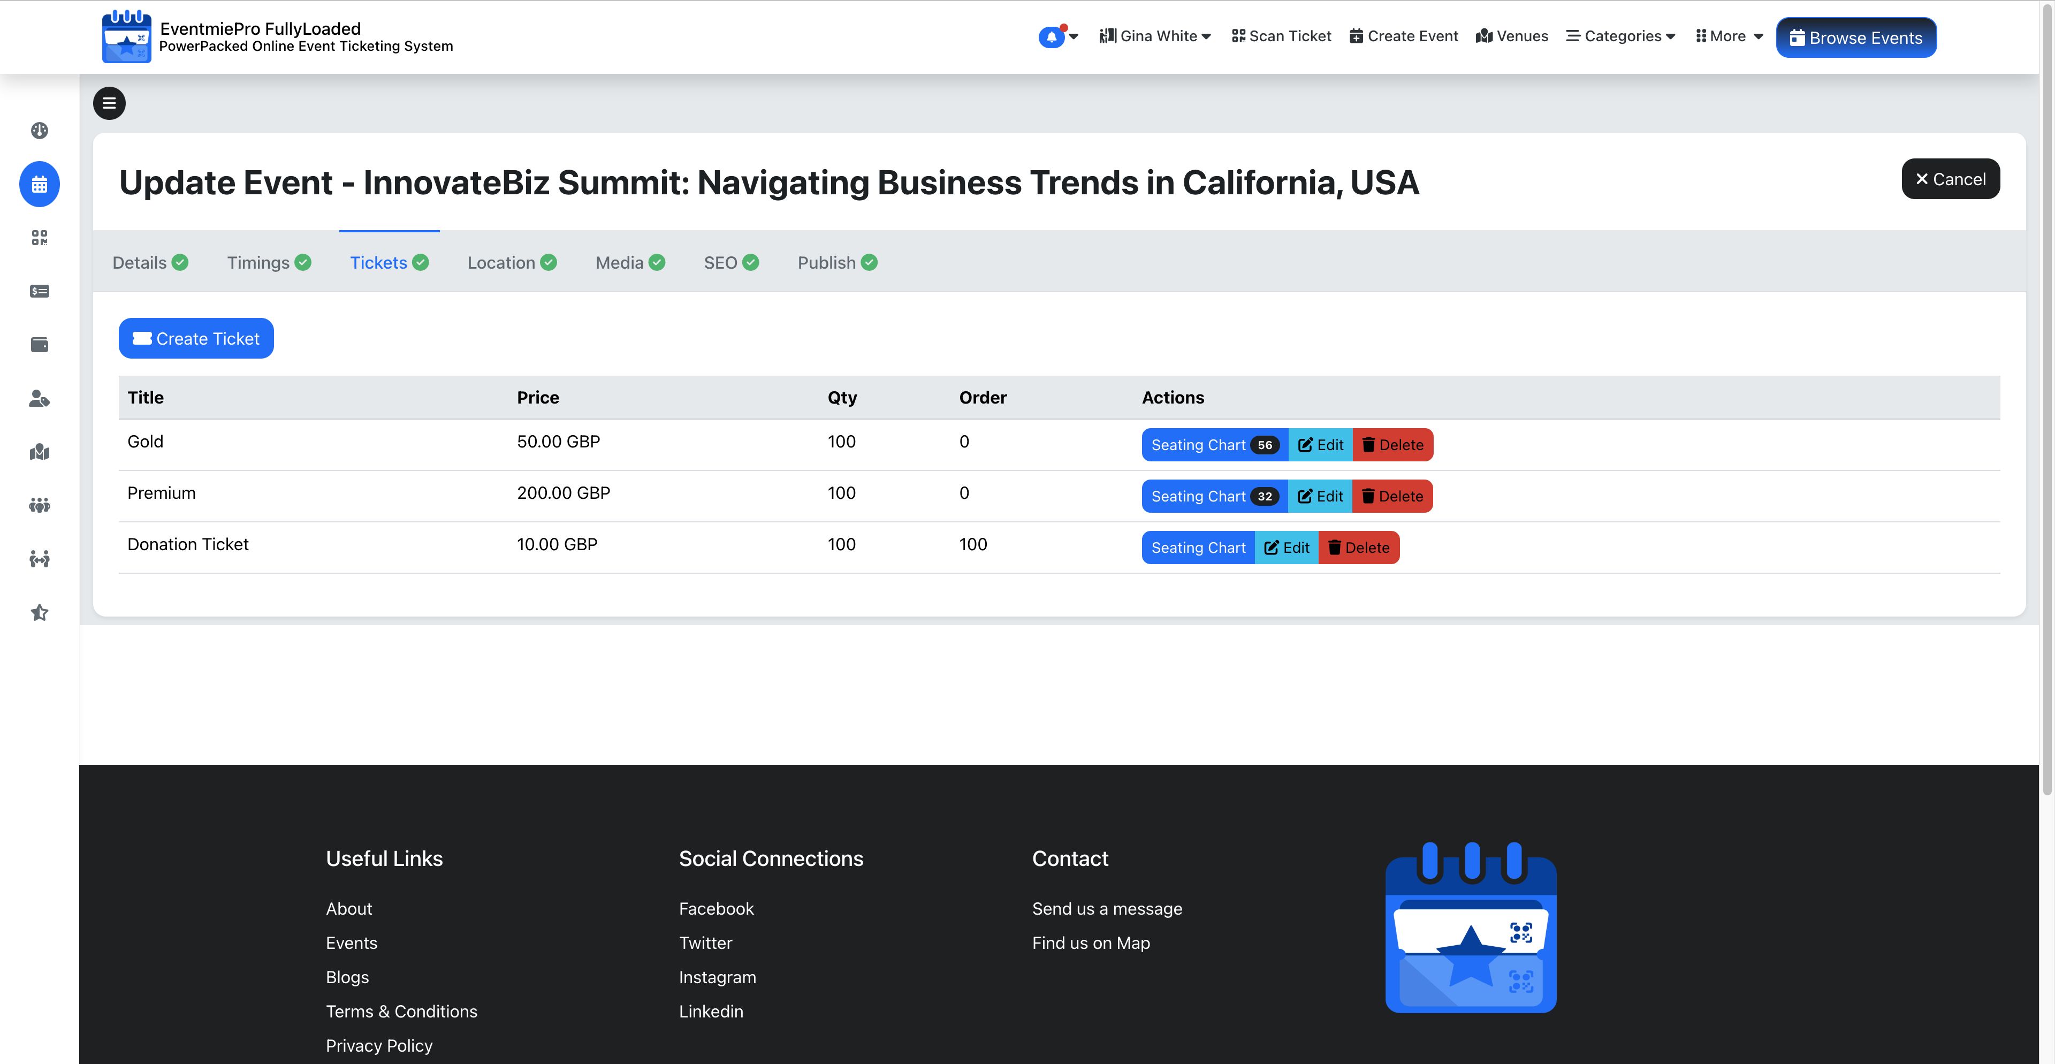The image size is (2055, 1064).
Task: Expand the Gina White user menu
Action: click(1155, 37)
